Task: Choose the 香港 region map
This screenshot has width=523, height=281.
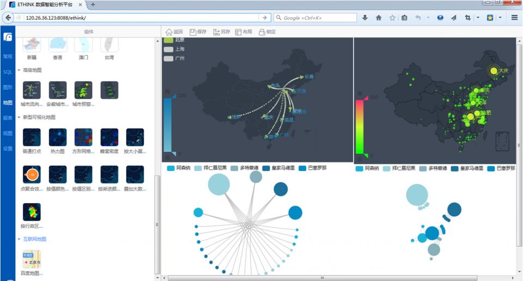Action: (58, 45)
